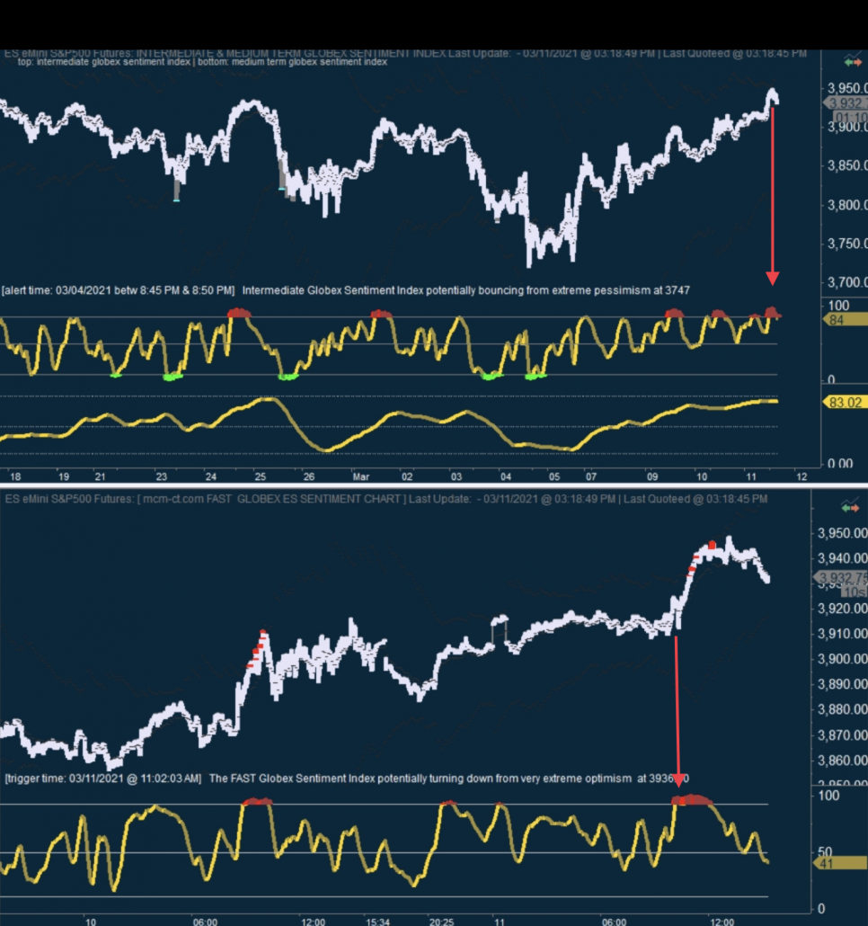Screen dimensions: 868x926
Task: Click the 3,910.00 price axis label
Action: coord(843,634)
